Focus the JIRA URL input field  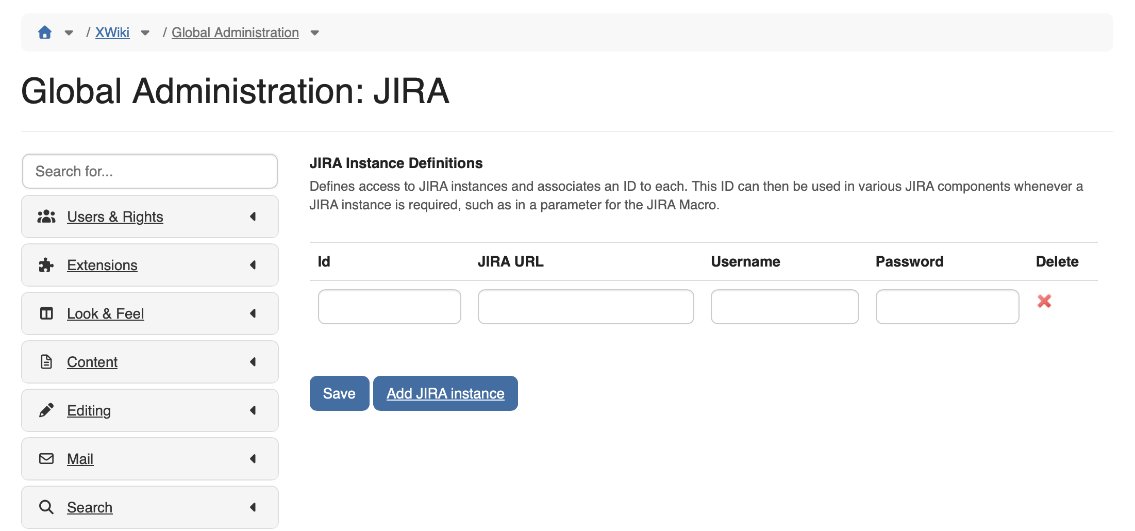(586, 307)
